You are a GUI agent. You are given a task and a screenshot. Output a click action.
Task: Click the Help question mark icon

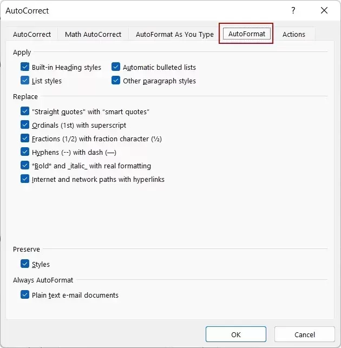point(293,10)
